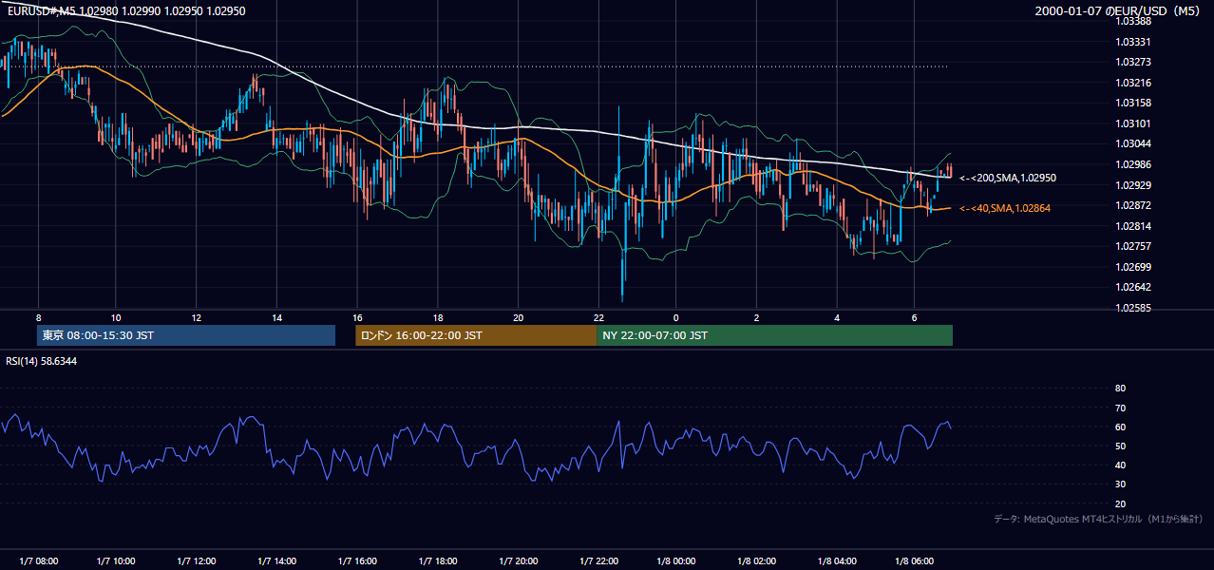Click the 1/8 02:00 time label

tap(757, 560)
